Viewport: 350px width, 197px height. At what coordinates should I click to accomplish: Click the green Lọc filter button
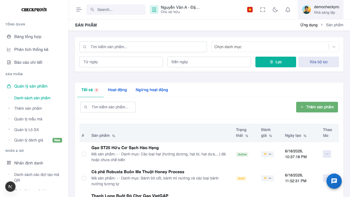click(x=276, y=62)
